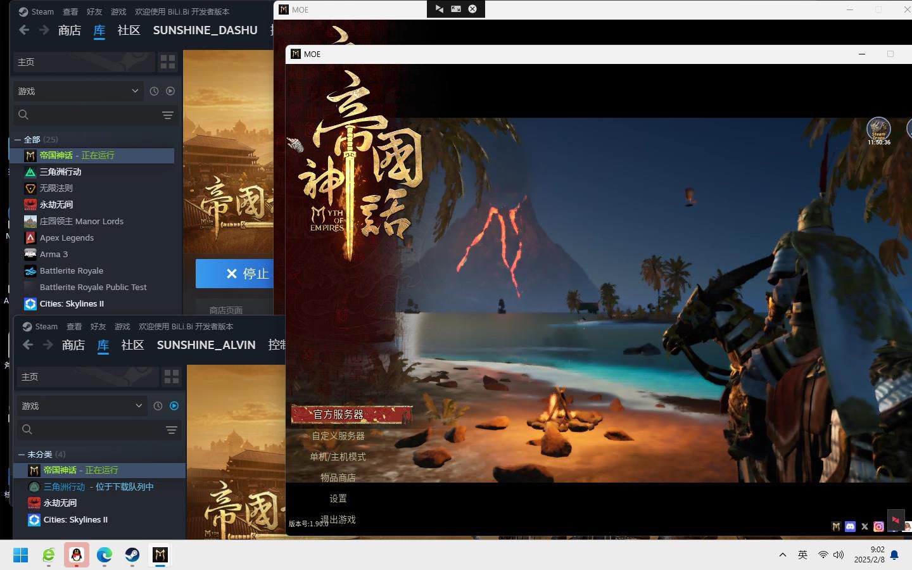Open the volume control in the system tray
Screen dimensions: 912x570
click(839, 555)
